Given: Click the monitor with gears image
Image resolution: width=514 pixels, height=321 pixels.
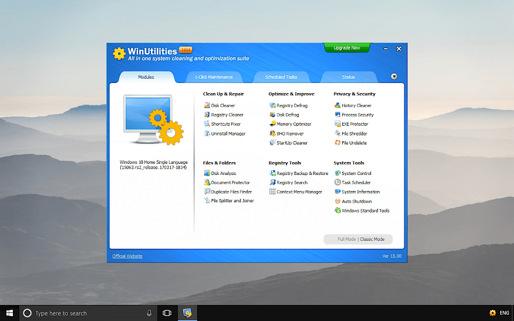Looking at the screenshot, I should tap(153, 120).
